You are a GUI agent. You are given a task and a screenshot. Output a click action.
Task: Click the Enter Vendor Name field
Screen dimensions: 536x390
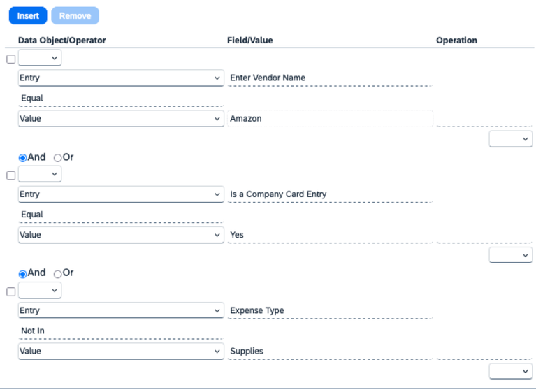(x=331, y=78)
